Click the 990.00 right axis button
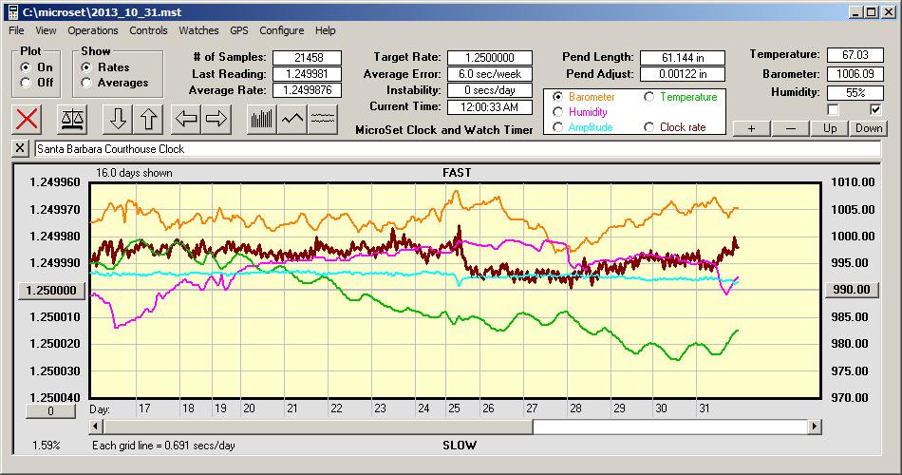The width and height of the screenshot is (902, 475). click(x=852, y=290)
